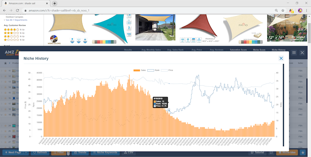Screen dimensions: 311x157
Task: Open the Chrome profile avatar
Action: click(300, 10)
